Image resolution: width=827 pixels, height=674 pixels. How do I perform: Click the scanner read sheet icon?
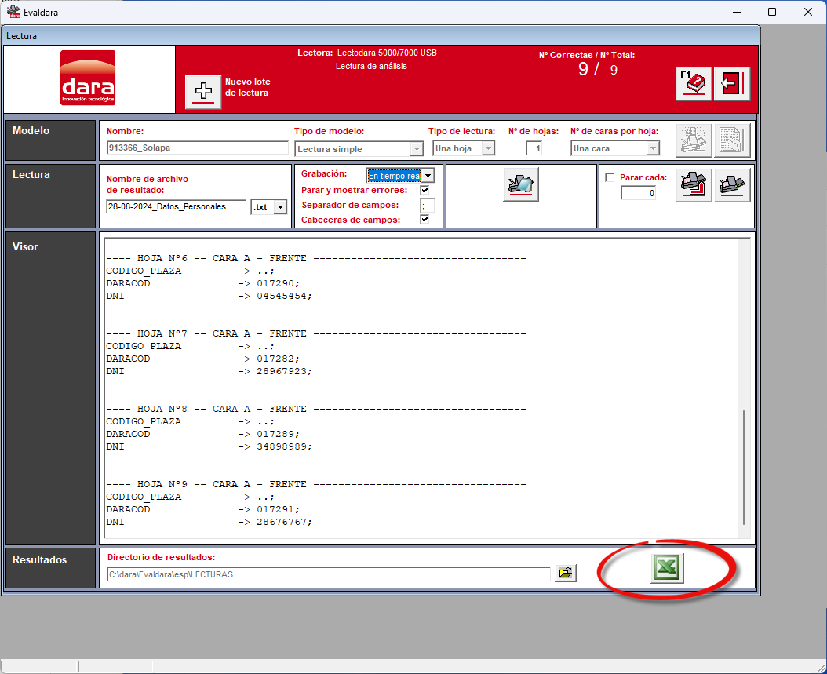[x=520, y=184]
